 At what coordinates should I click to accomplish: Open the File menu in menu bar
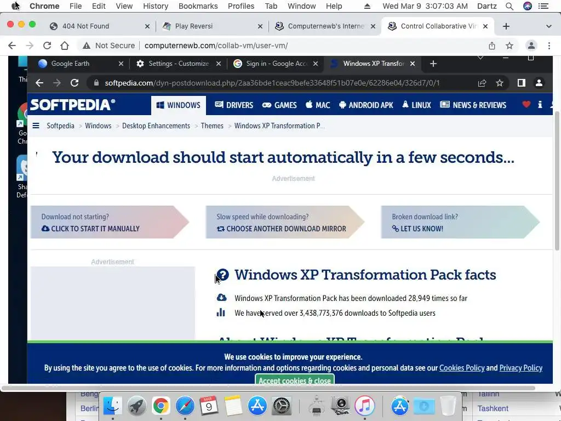pos(76,6)
